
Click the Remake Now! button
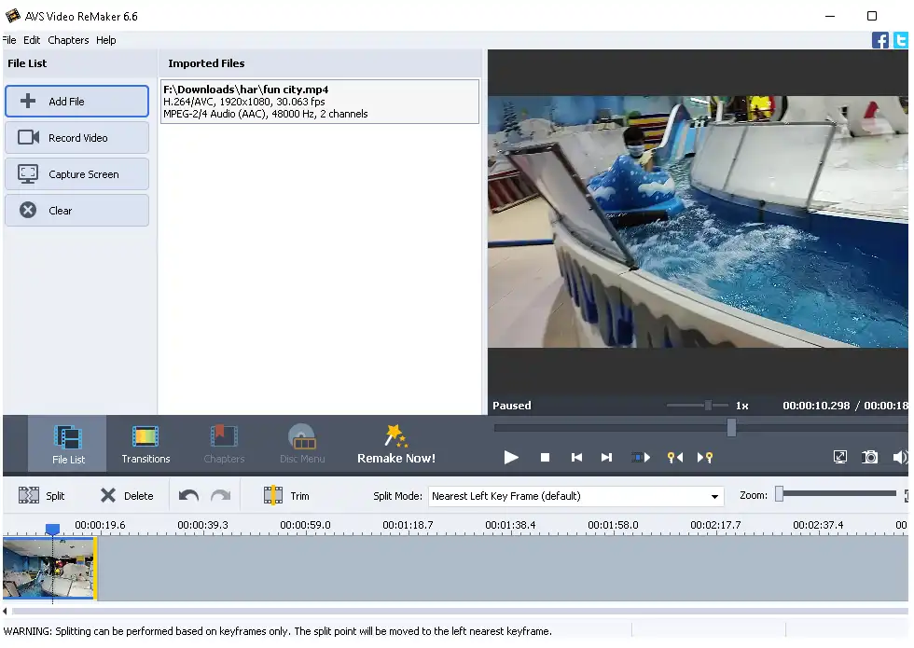click(395, 445)
